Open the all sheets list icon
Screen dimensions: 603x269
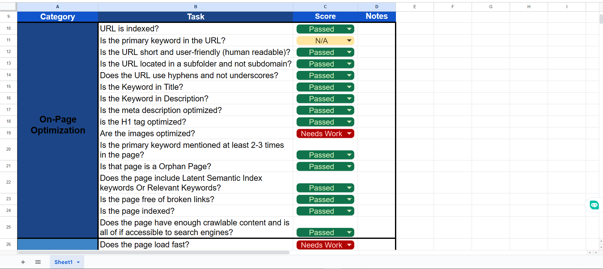(x=38, y=262)
